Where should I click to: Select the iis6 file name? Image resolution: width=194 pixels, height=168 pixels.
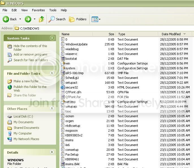67,145
